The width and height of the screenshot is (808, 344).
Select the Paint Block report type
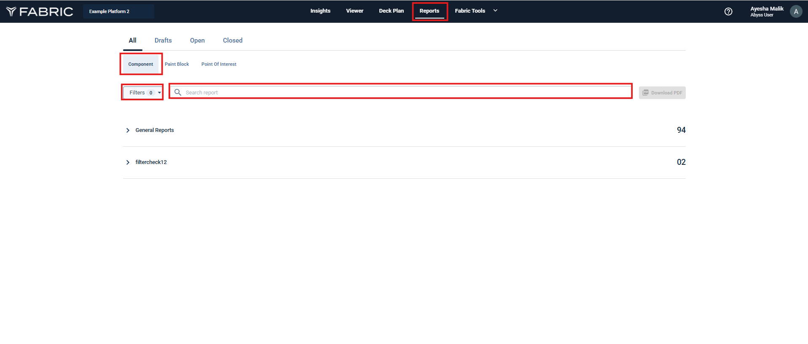coord(177,64)
